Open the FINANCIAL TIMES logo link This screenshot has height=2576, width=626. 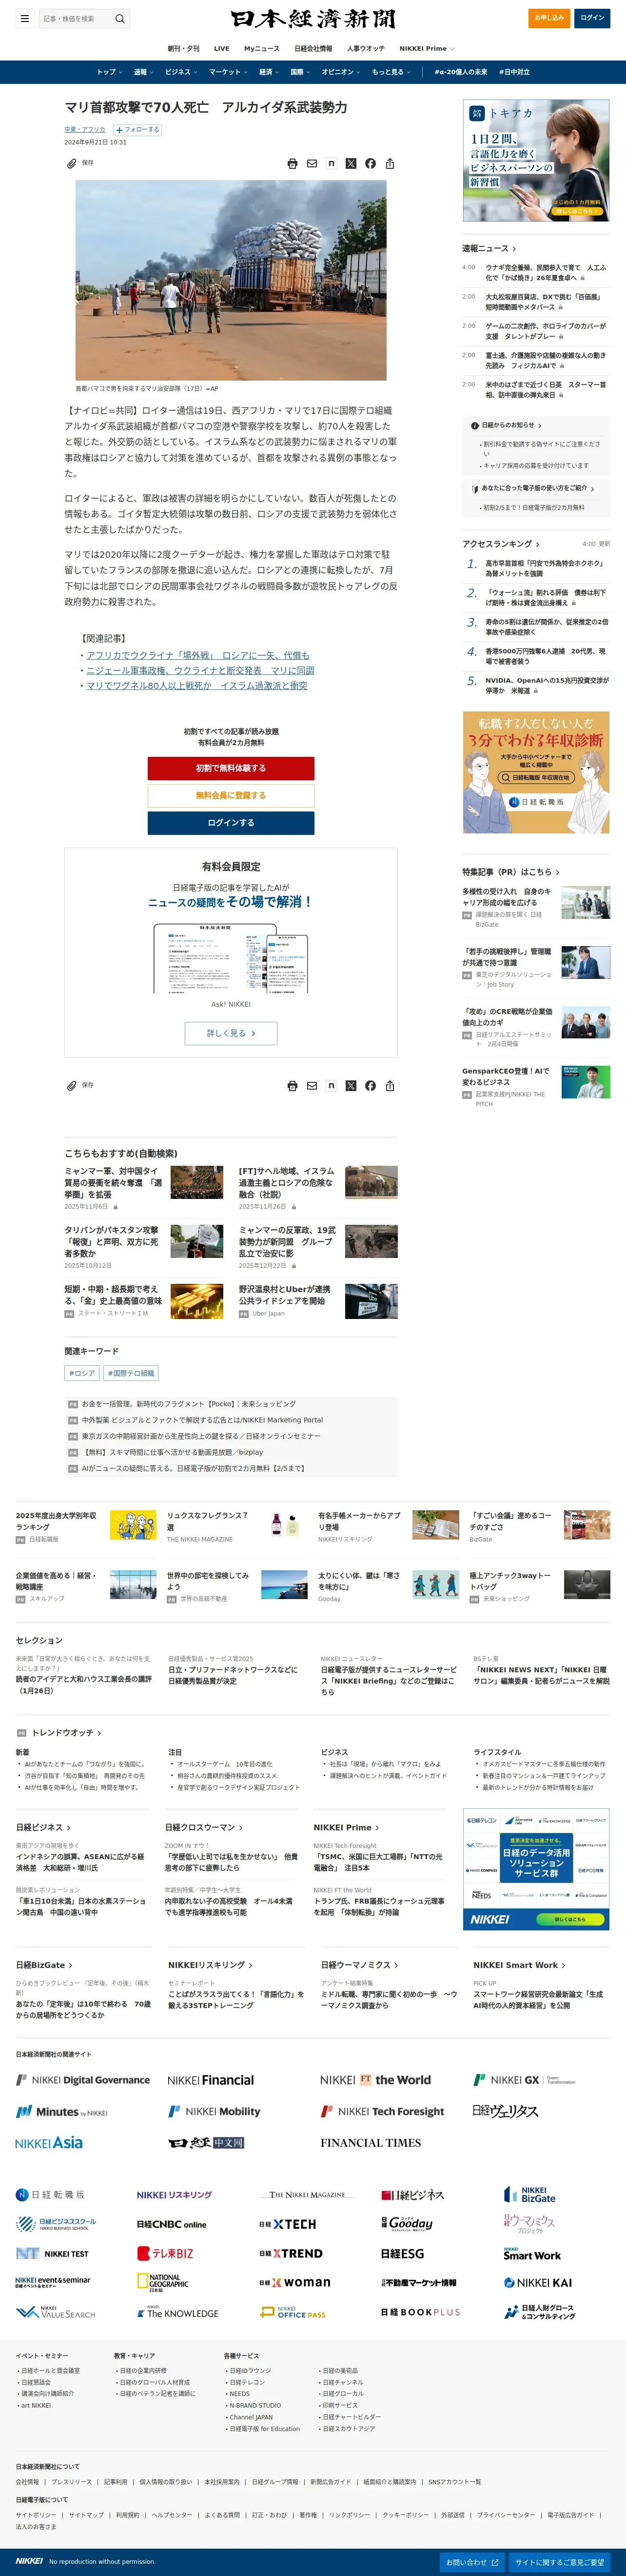coord(371,2142)
